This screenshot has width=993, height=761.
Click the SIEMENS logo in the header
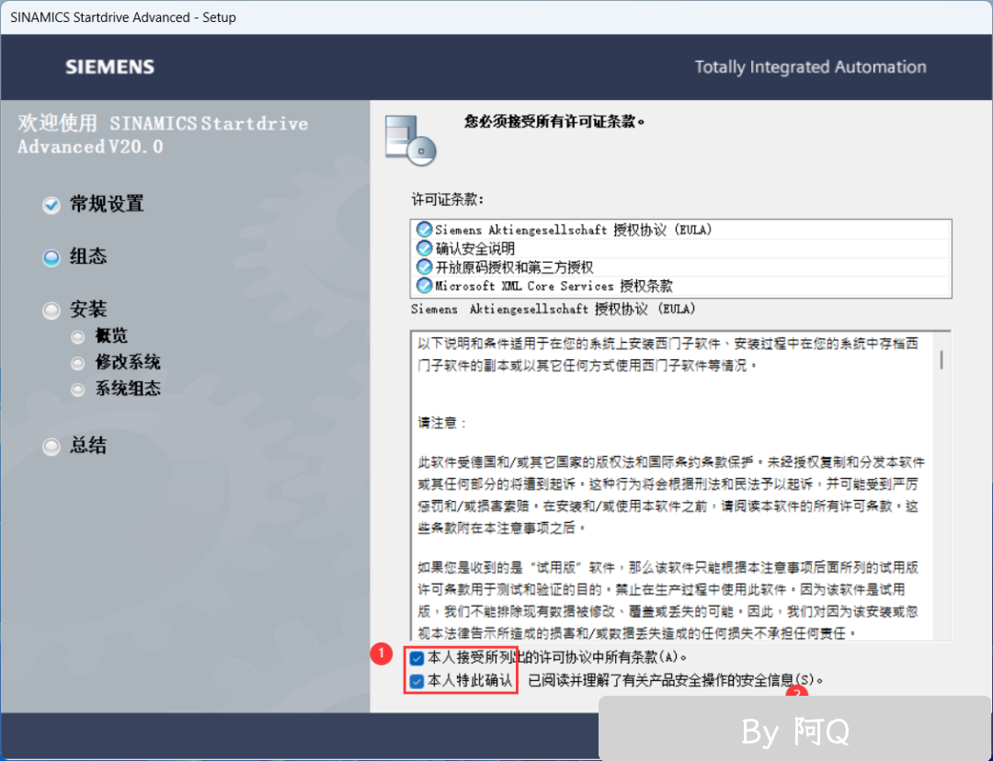tap(109, 67)
